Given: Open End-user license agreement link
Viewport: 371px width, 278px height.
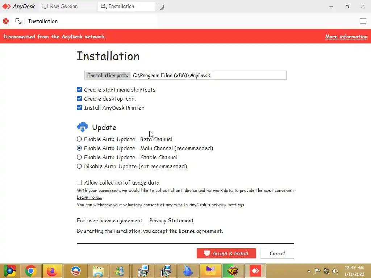Looking at the screenshot, I should [109, 220].
